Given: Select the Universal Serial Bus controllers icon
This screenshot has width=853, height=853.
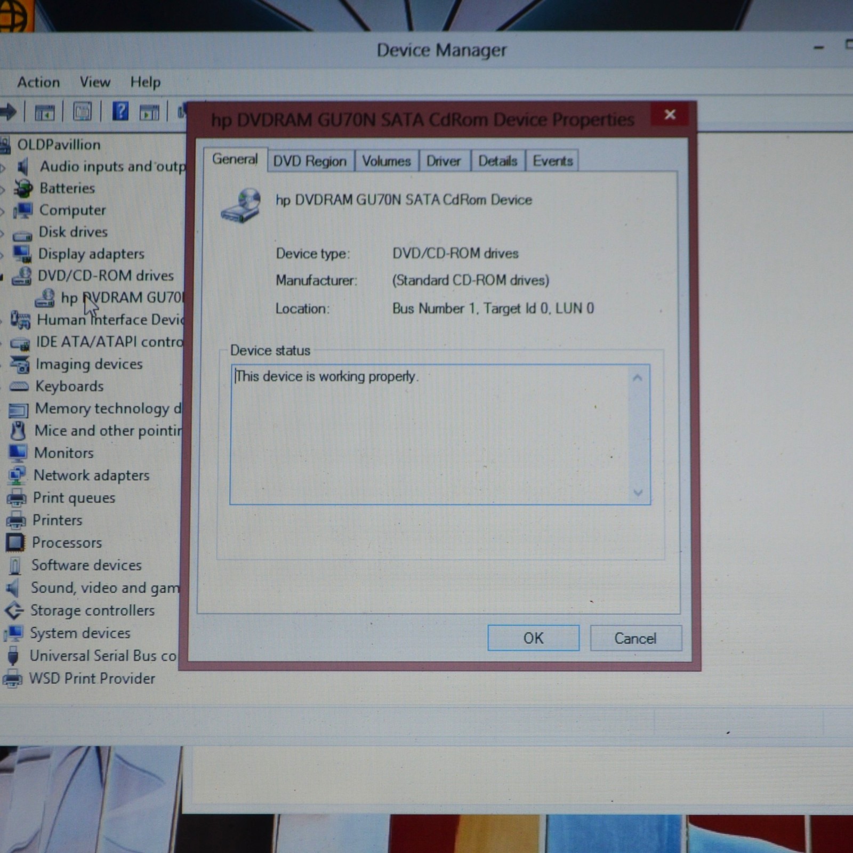Looking at the screenshot, I should coord(13,656).
